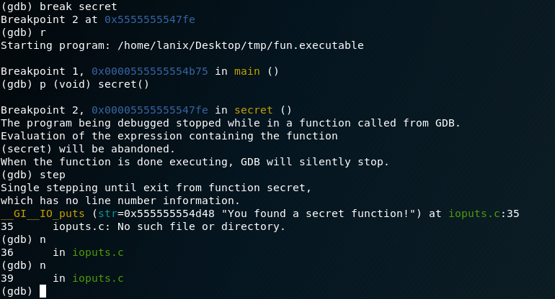Click the string "You found a secret function!"
This screenshot has height=299, width=555.
[321, 213]
